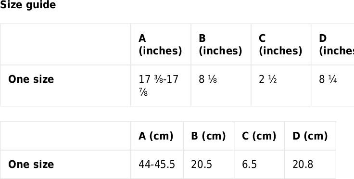Click the 44-45.5 cm value
This screenshot has width=354, height=179.
click(157, 165)
